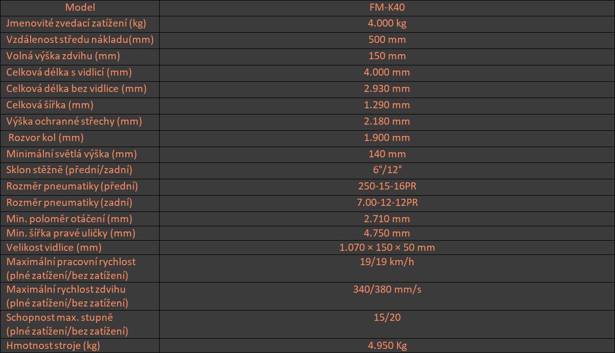Click the '4.950 Kg' machine weight value
The width and height of the screenshot is (615, 353).
click(387, 346)
